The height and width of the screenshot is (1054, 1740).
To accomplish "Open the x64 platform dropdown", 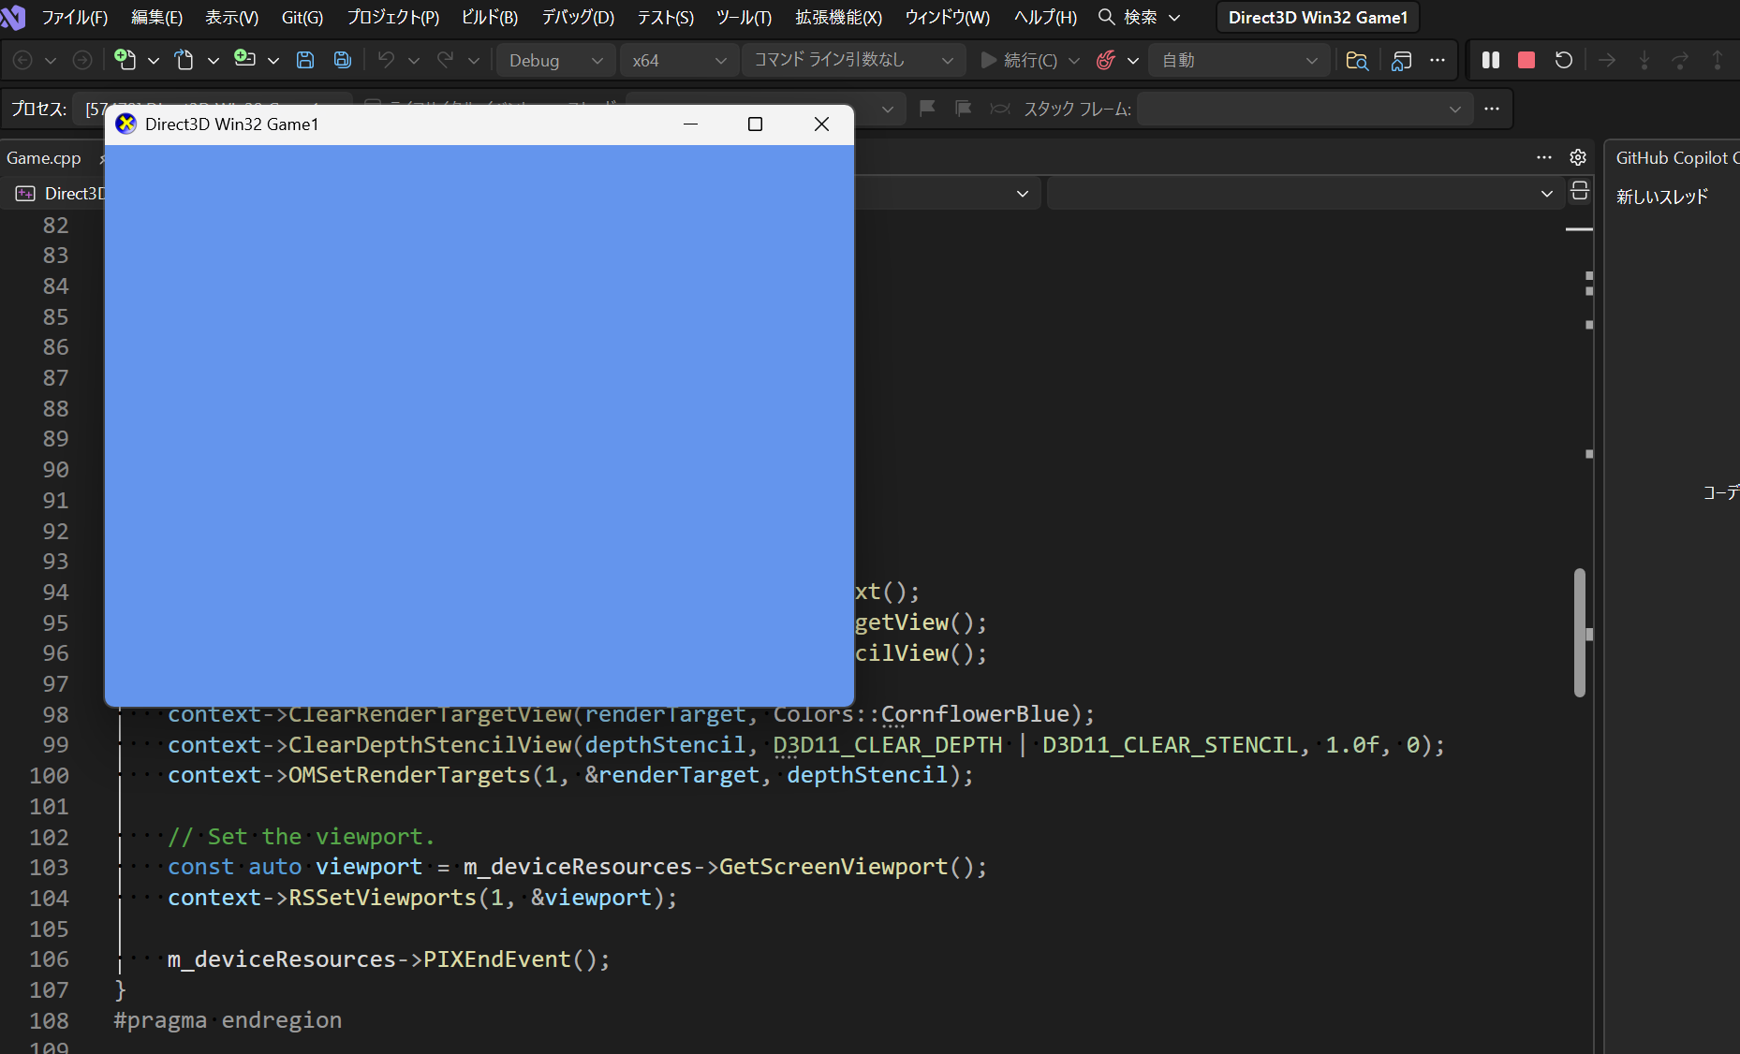I will [x=680, y=60].
